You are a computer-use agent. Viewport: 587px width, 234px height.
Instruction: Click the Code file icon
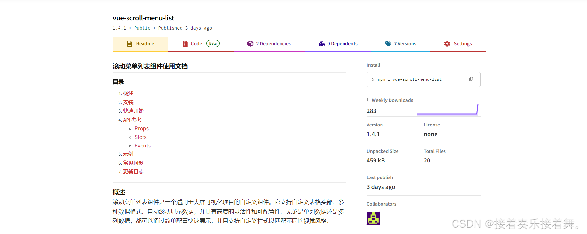(185, 44)
